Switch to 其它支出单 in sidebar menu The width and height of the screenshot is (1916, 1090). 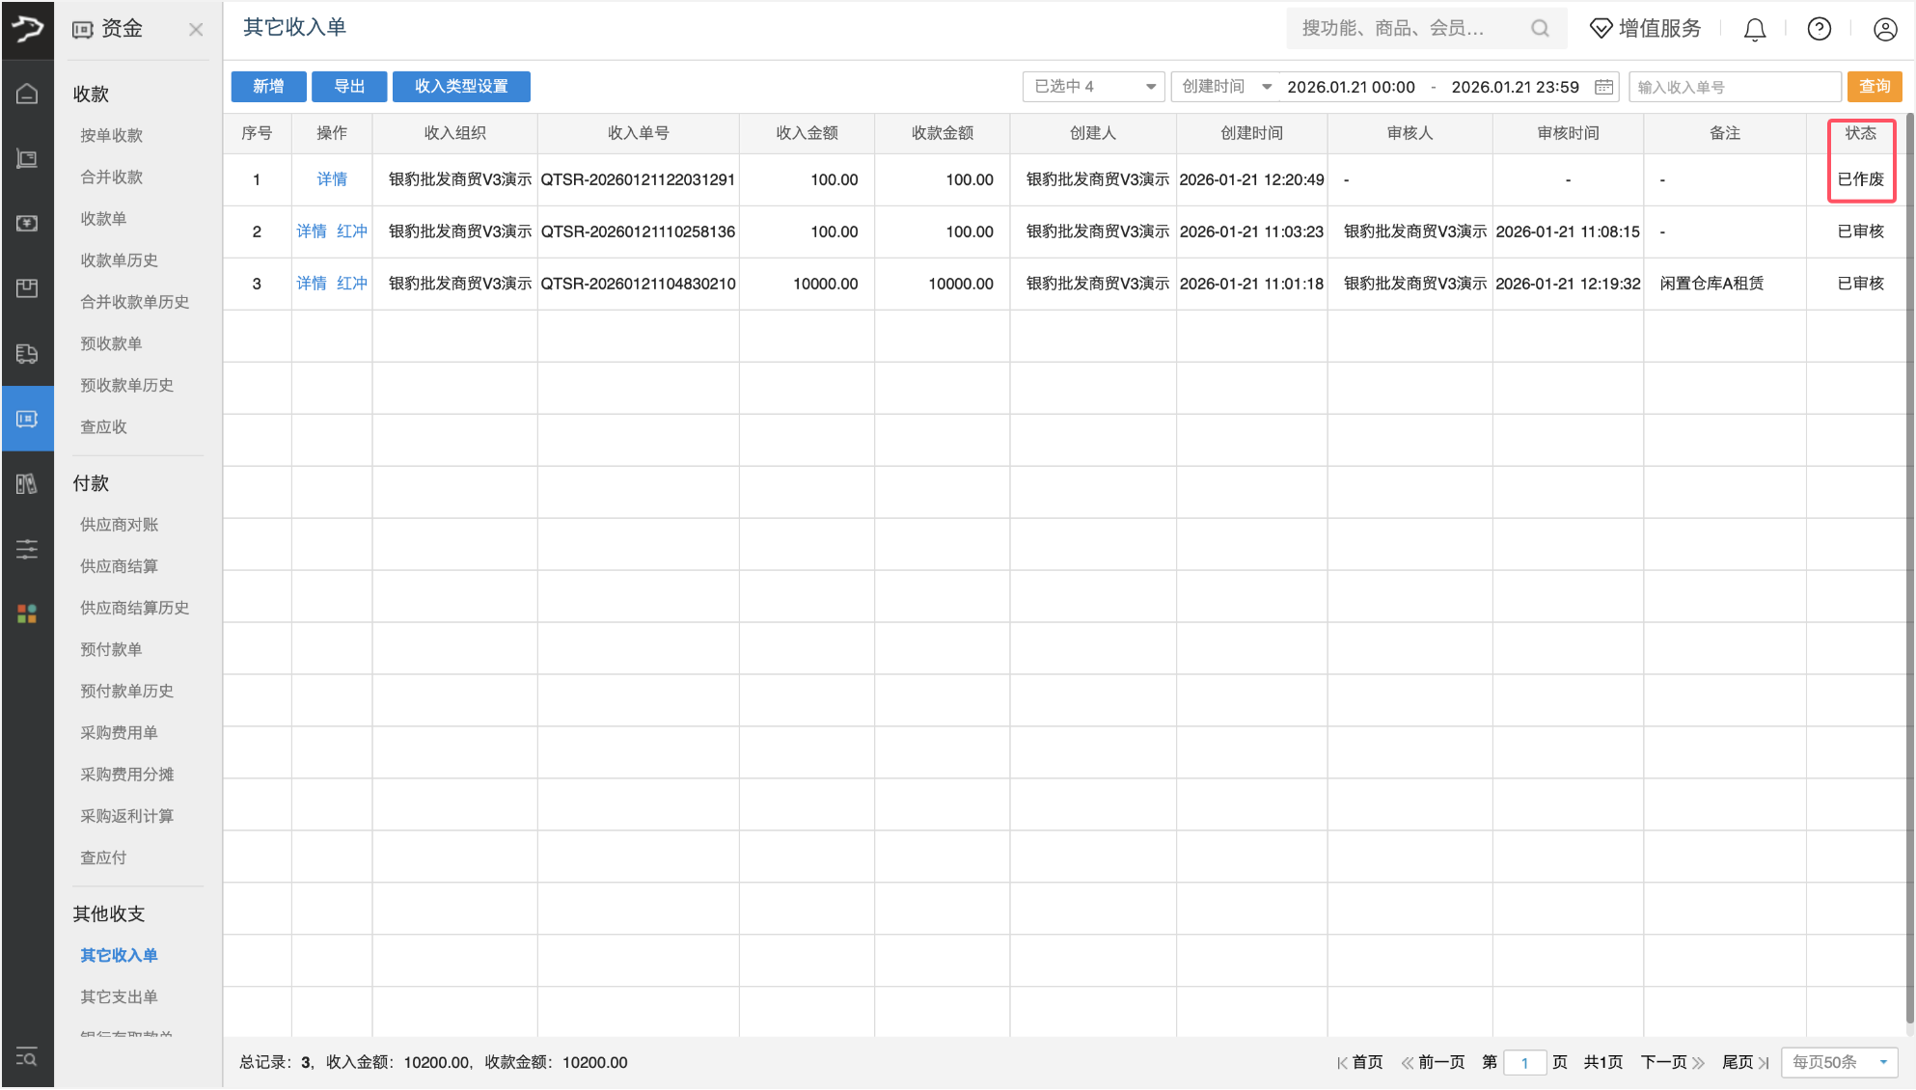tap(118, 996)
